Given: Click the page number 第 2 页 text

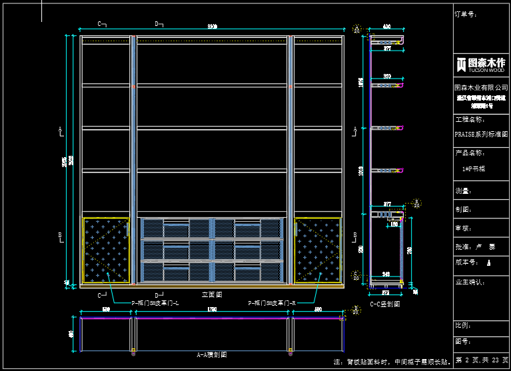Looking at the screenshot, I should click(x=468, y=360).
